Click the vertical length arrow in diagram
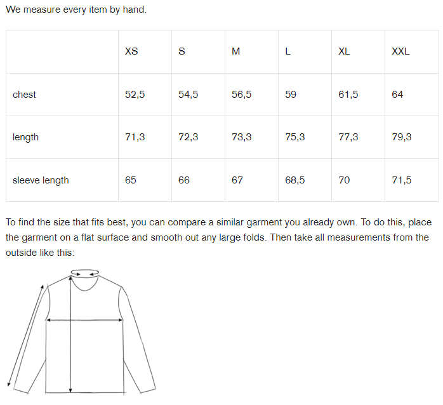This screenshot has width=443, height=405. (70, 335)
